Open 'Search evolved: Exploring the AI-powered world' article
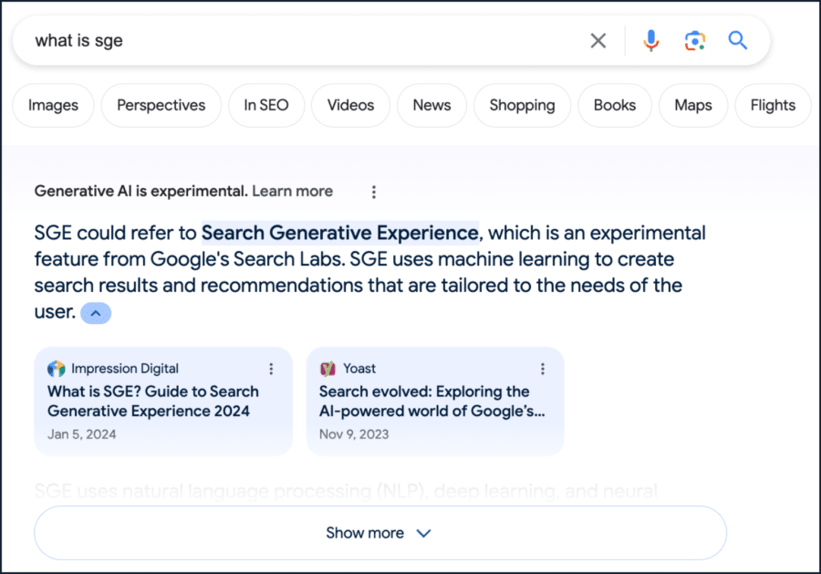The width and height of the screenshot is (821, 574). 432,402
